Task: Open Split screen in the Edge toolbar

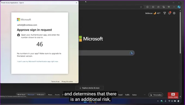Action: [x=153, y=7]
